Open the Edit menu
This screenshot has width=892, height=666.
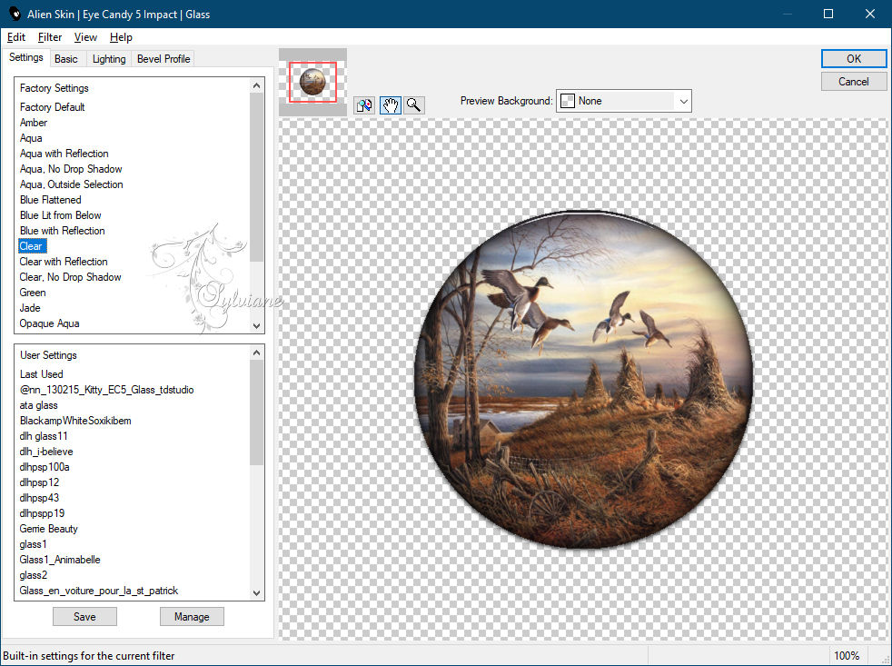16,37
